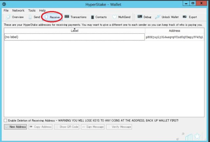210x142 pixels.
Task: Select the address pH8XjuyLj3L6asgvpVZzdUqYDxpy3V4fq1
Action: tap(175, 37)
